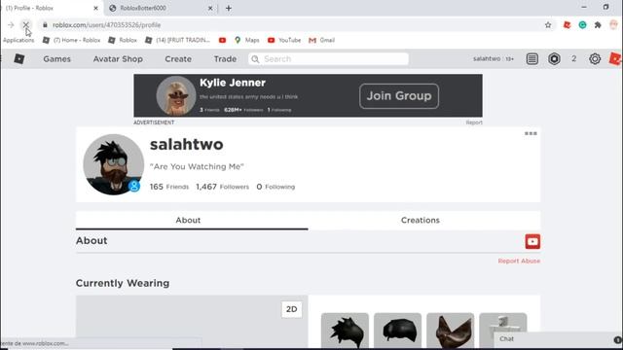Open a new browser tab
The height and width of the screenshot is (350, 623).
point(229,8)
